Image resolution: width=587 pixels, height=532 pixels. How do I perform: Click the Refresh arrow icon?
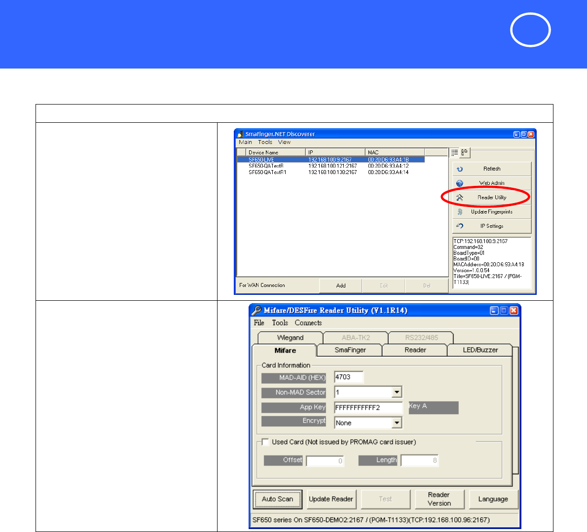[x=460, y=169]
